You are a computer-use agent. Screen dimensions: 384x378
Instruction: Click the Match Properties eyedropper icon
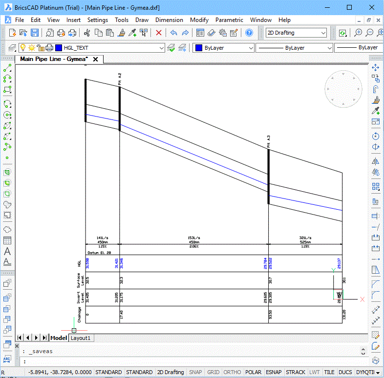(132, 33)
